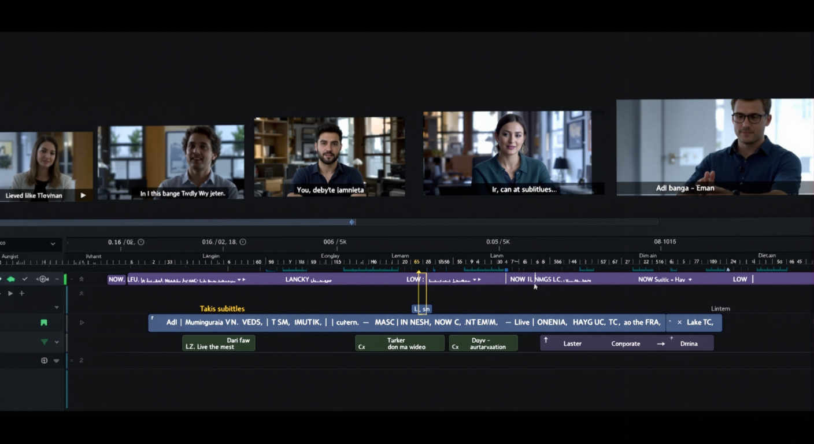Click the keyframe navigation icon in the timeline toolbar
Image resolution: width=814 pixels, height=444 pixels.
click(43, 279)
